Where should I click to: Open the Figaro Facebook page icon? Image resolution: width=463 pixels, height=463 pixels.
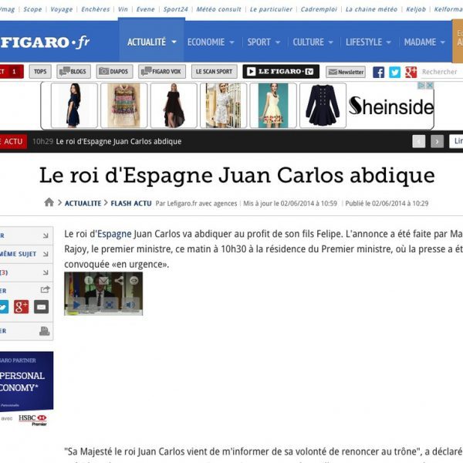point(378,72)
